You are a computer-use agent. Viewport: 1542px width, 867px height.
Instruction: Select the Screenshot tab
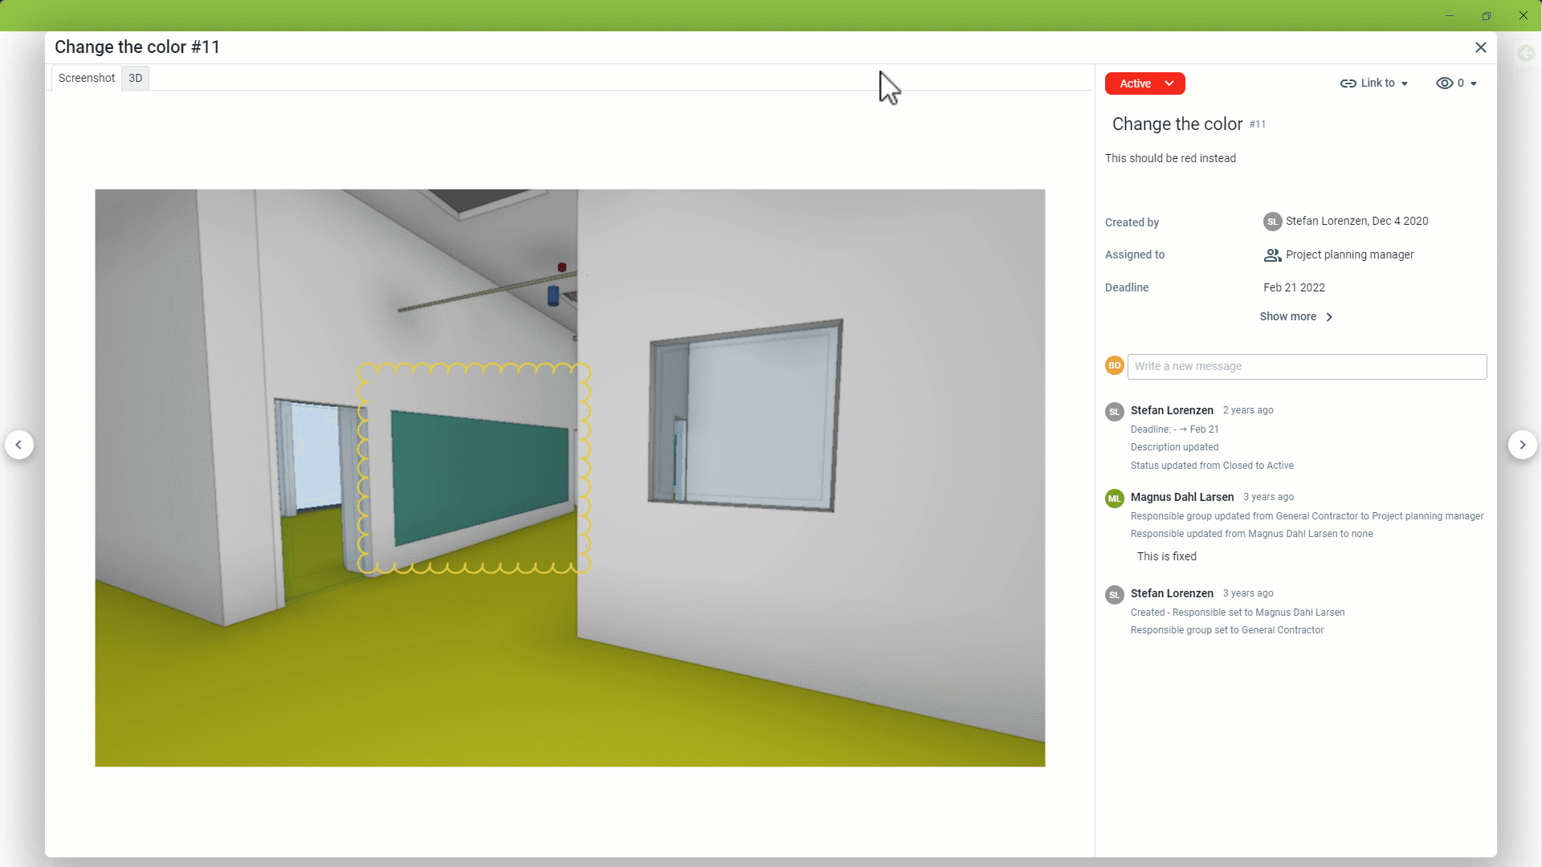pos(87,78)
